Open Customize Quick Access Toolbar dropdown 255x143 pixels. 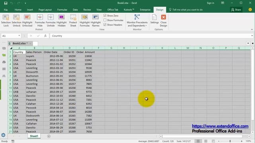[25, 3]
